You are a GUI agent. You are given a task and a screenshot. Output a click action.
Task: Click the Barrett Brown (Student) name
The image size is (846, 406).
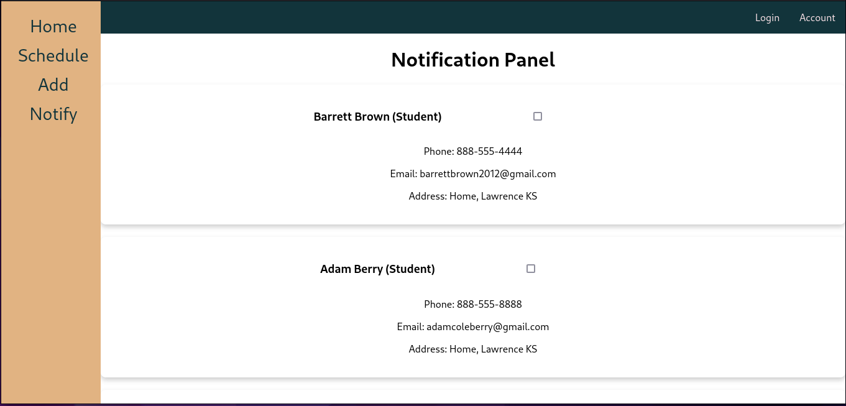click(x=377, y=117)
